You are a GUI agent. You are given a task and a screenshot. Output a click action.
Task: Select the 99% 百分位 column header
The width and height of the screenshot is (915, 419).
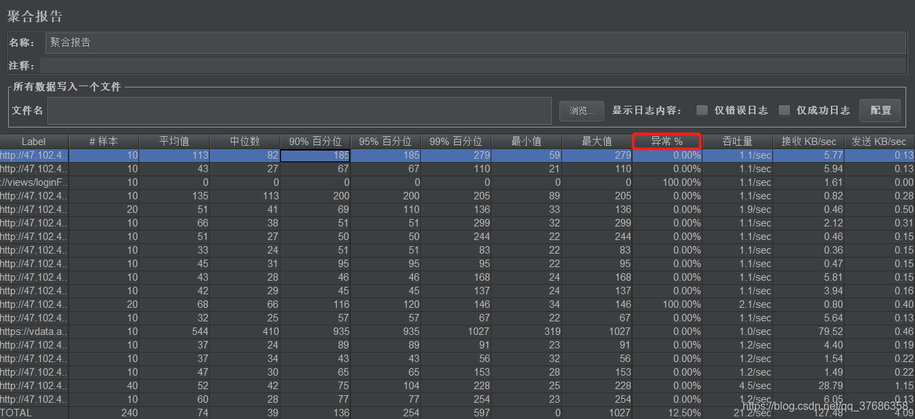(456, 142)
